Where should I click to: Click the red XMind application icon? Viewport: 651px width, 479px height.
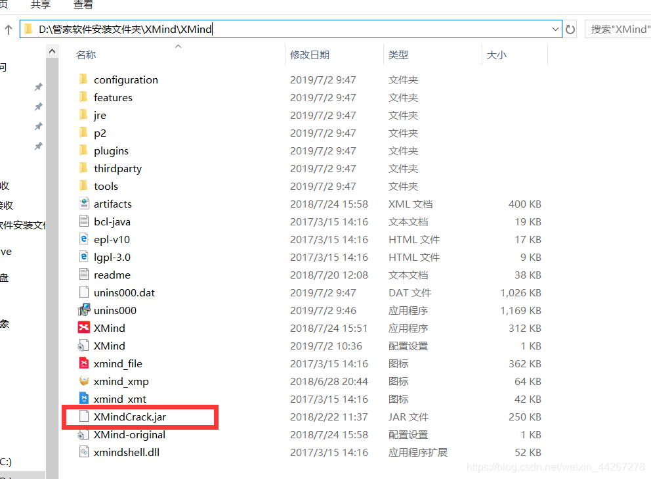click(x=84, y=328)
